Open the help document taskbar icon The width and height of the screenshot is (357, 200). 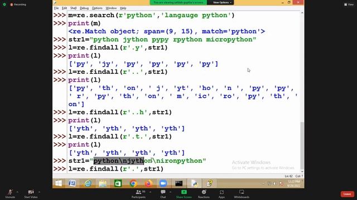click(x=210, y=183)
